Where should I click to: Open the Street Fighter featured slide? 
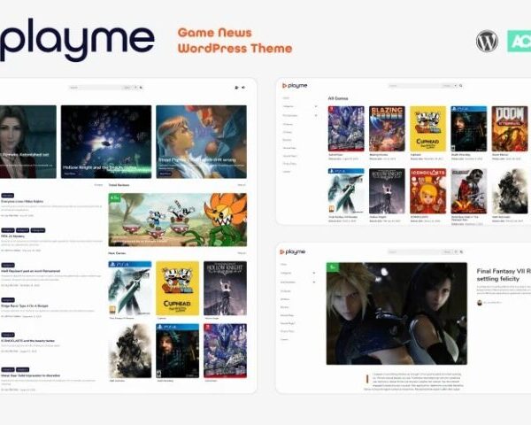tap(201, 142)
